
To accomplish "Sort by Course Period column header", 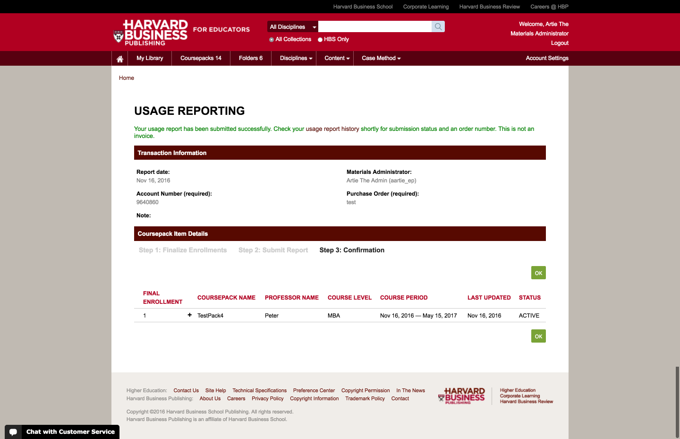I will (404, 298).
